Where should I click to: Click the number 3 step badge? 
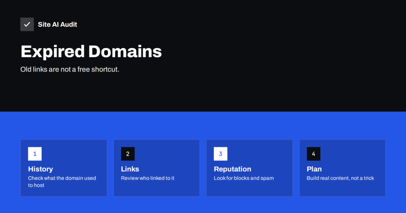[x=220, y=154]
